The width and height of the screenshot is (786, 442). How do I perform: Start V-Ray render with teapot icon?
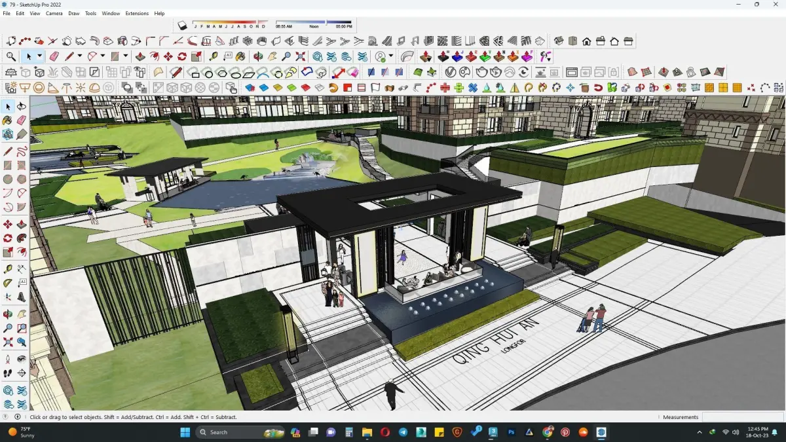point(482,72)
